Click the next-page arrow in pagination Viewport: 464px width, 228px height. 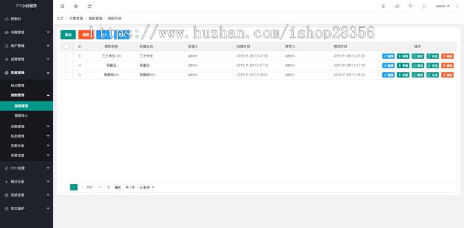point(82,187)
